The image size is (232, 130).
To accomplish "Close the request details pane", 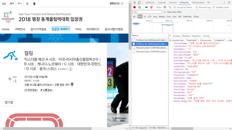I will coord(170,36).
